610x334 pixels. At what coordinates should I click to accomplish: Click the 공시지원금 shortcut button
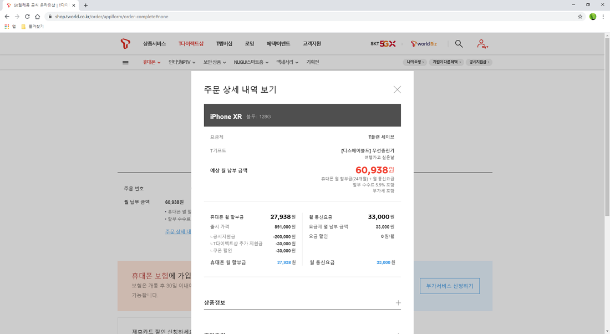[479, 62]
